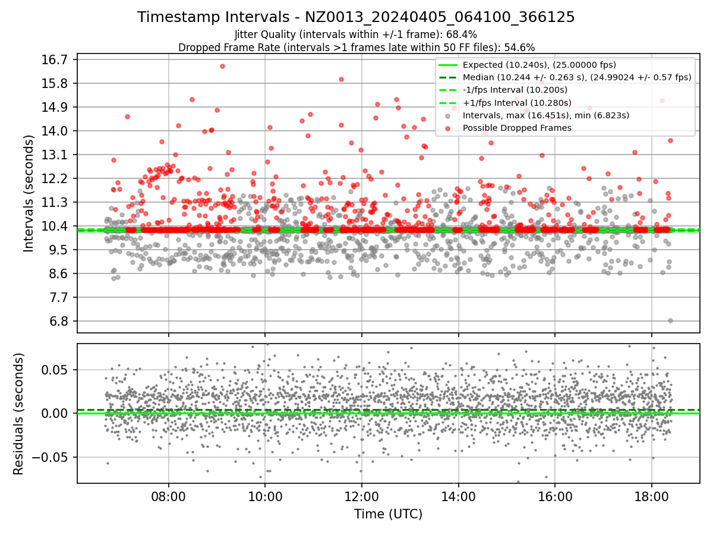Click the 6.8 y-axis tick label
This screenshot has width=713, height=535.
point(59,321)
